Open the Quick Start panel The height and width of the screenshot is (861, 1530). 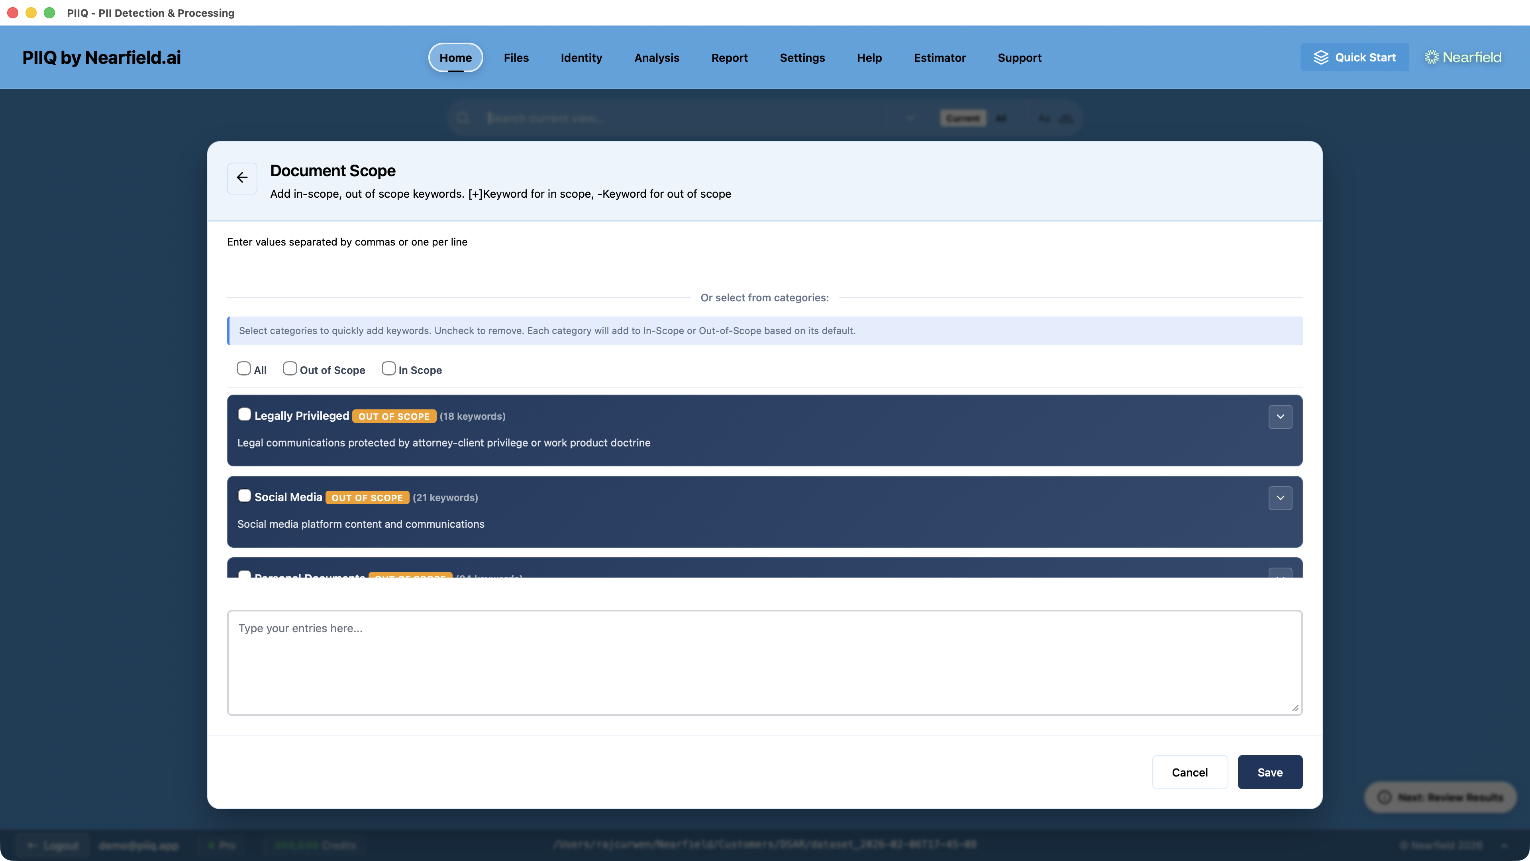tap(1354, 57)
